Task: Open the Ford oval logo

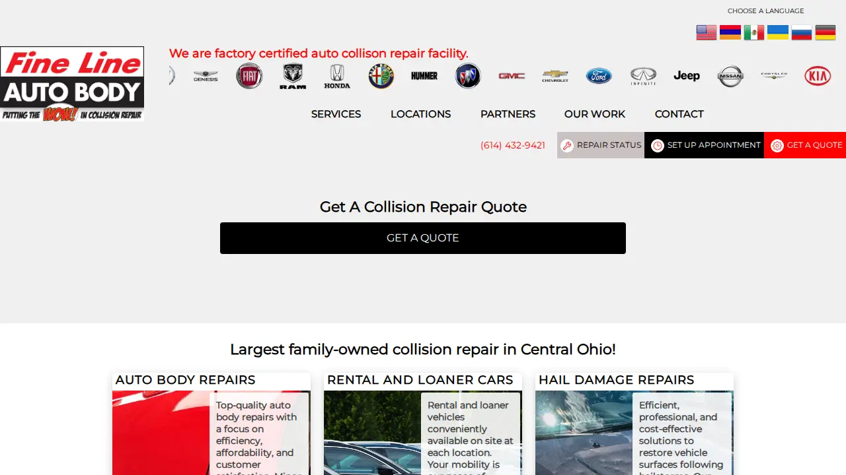Action: [599, 76]
